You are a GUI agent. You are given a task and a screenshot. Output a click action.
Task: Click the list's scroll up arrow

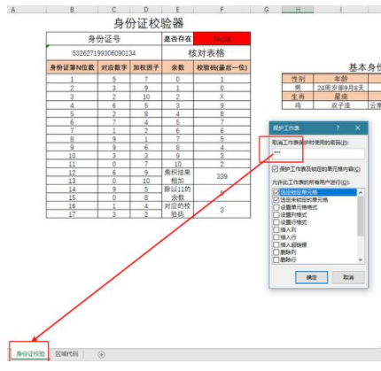tap(361, 192)
